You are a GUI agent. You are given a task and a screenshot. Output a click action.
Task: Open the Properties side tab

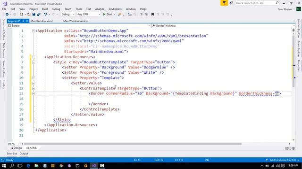(299, 66)
